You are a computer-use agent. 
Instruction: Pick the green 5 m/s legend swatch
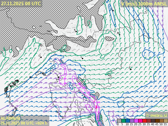(123, 121)
